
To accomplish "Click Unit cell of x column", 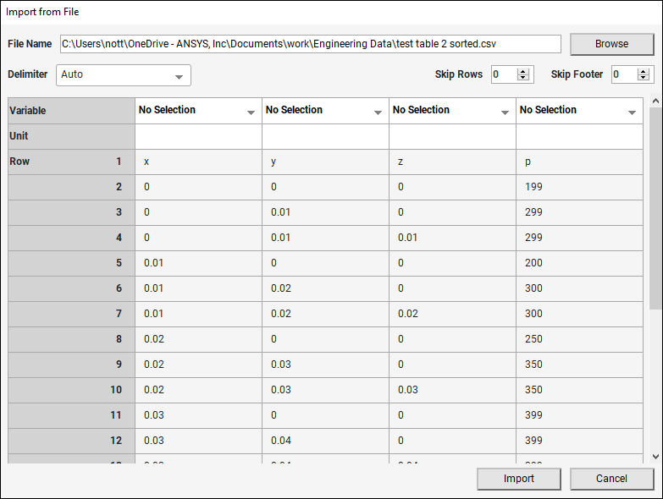I will coord(198,136).
